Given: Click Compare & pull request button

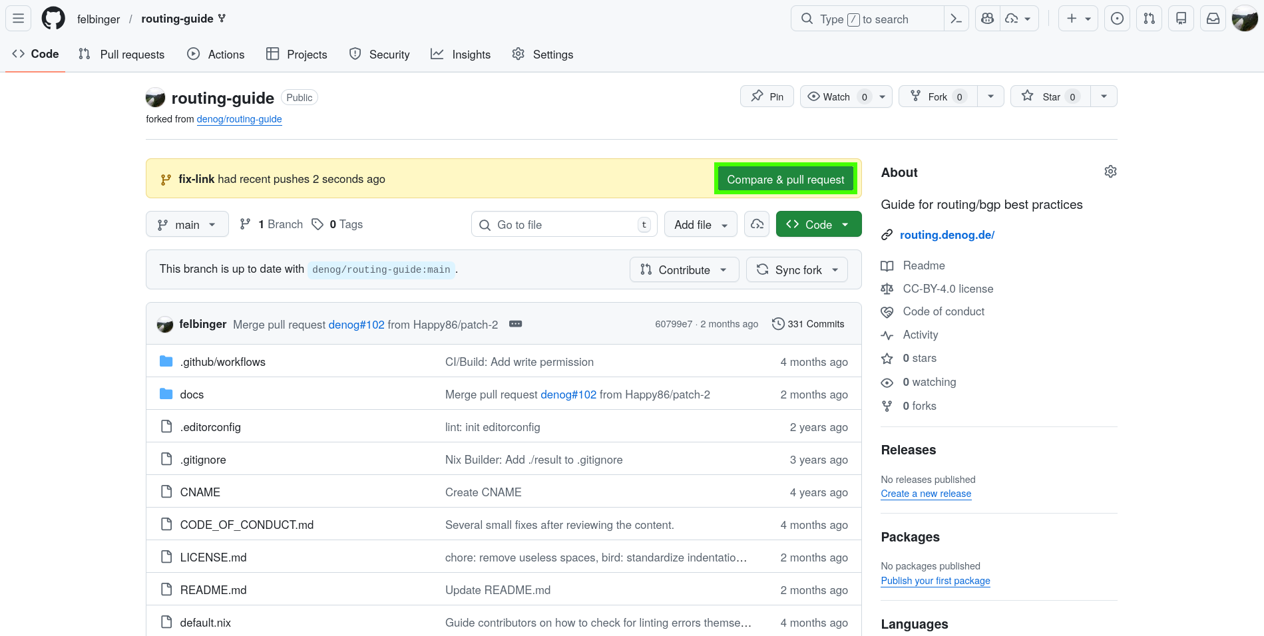Looking at the screenshot, I should [785, 179].
